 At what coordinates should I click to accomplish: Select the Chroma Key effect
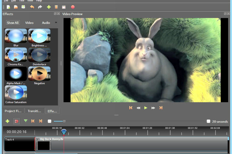click(x=16, y=57)
